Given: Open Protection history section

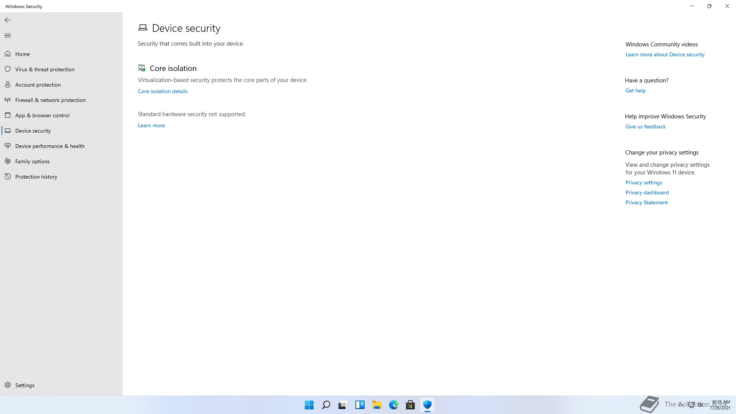Looking at the screenshot, I should (36, 177).
